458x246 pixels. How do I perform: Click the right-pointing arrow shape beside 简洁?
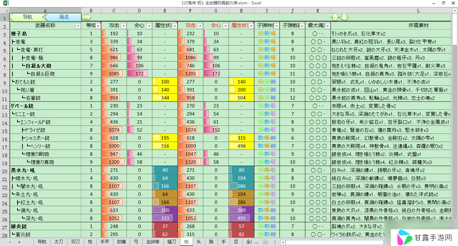coord(86,17)
